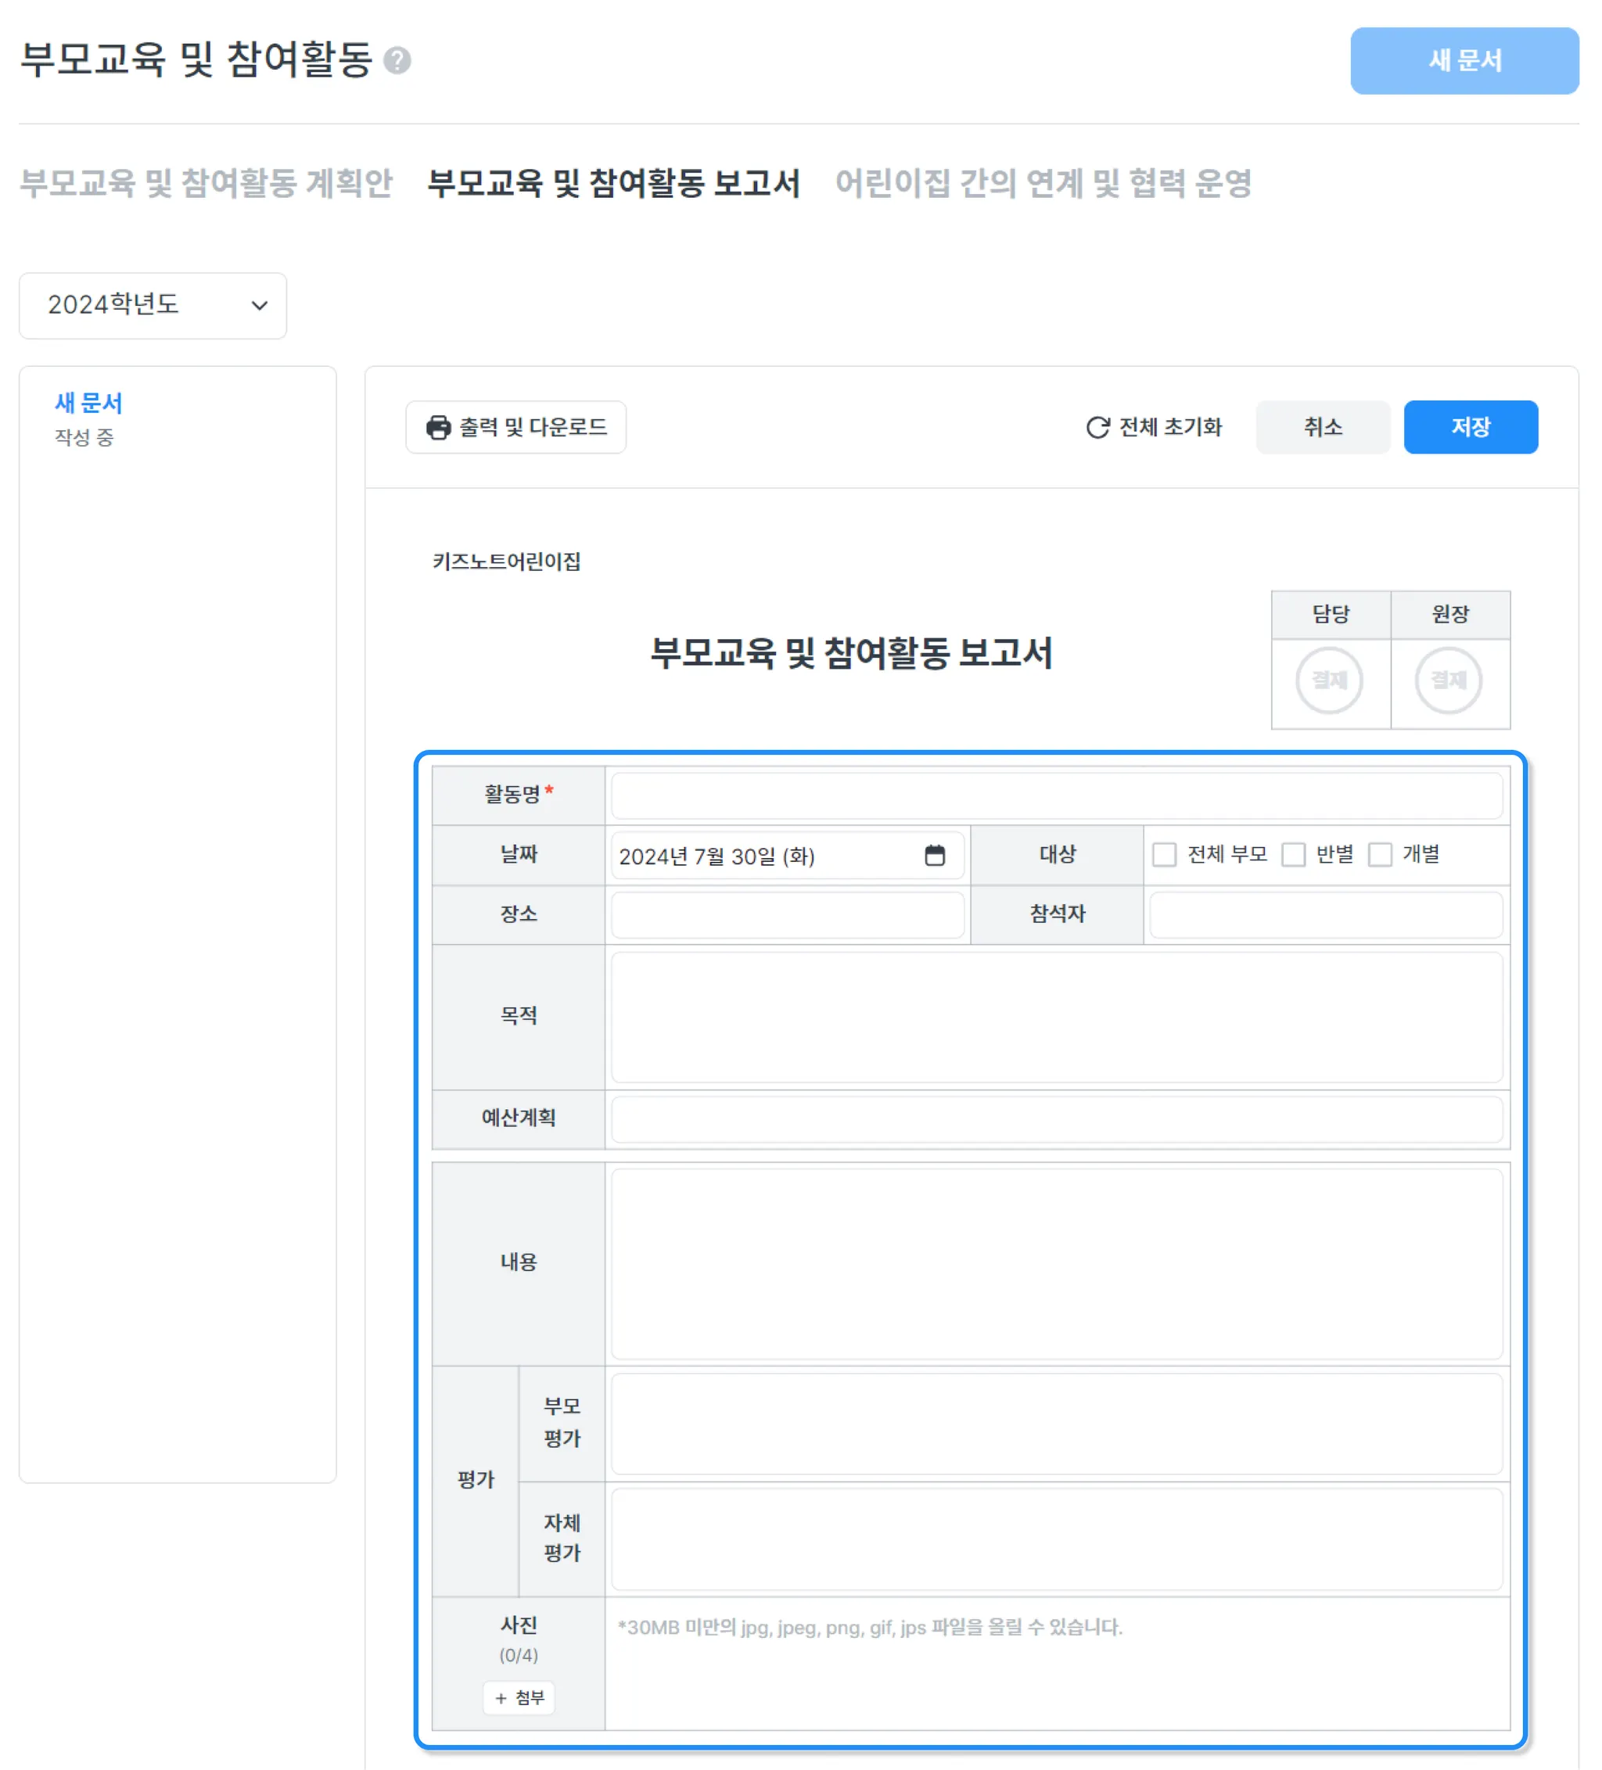Click the 전체 초기화 refresh icon
The width and height of the screenshot is (1602, 1770).
(x=1097, y=428)
